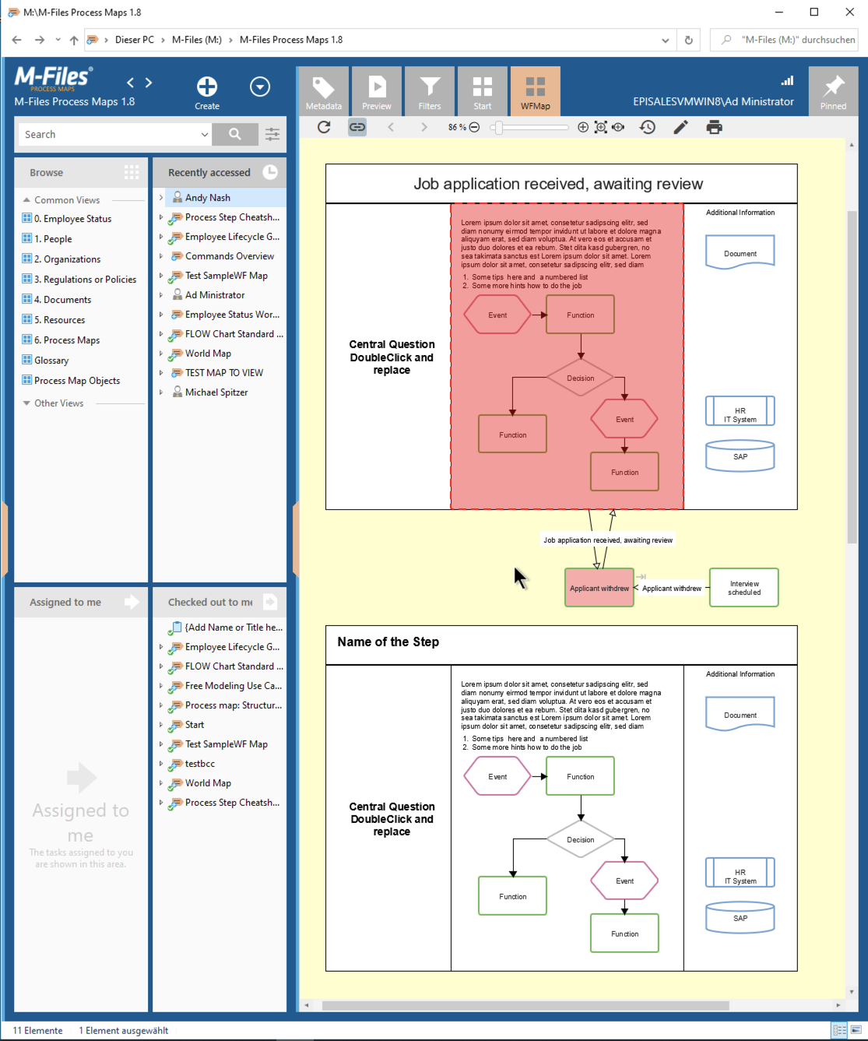868x1041 pixels.
Task: Open the search history dropdown arrow
Action: click(205, 135)
